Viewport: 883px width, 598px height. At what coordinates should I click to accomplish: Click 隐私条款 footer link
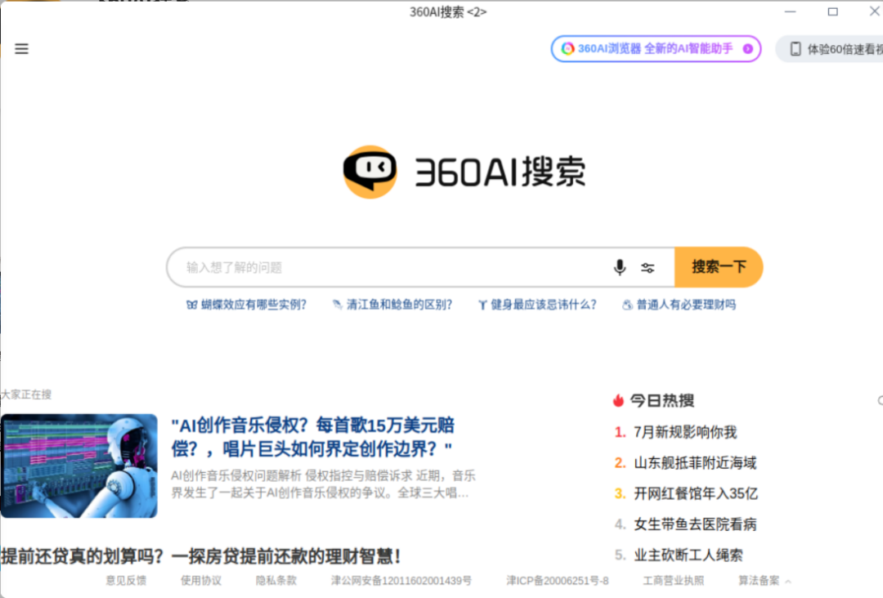pos(276,581)
